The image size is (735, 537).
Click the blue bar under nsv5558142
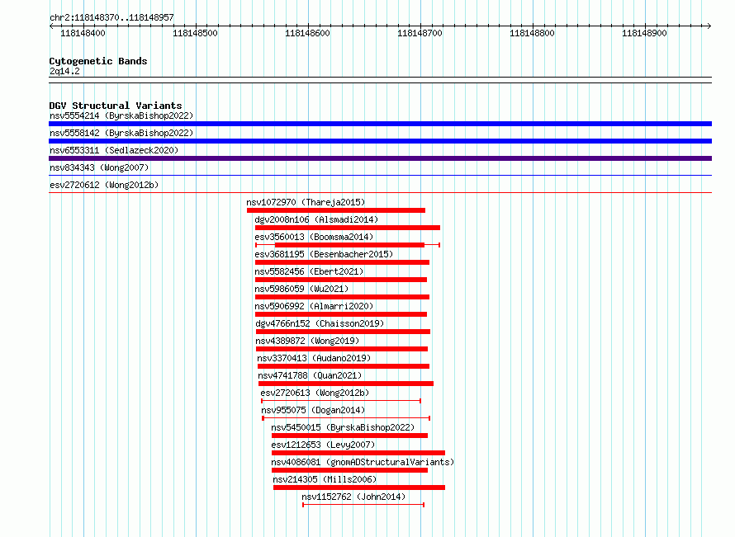coord(380,141)
